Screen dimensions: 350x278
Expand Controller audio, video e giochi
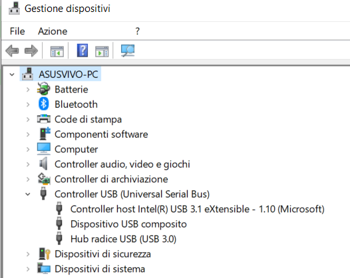pyautogui.click(x=28, y=164)
